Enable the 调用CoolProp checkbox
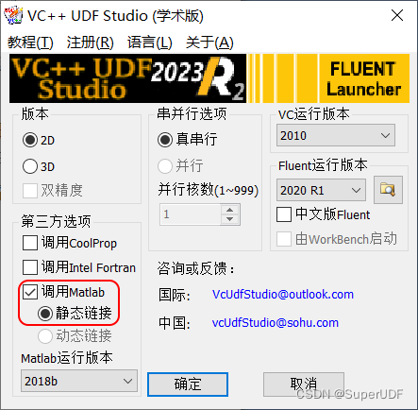 coord(30,243)
